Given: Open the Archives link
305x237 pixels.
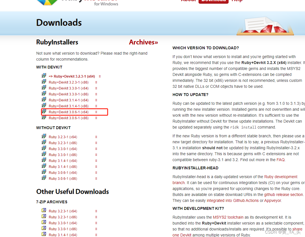Looking at the screenshot, I should pos(143,42).
